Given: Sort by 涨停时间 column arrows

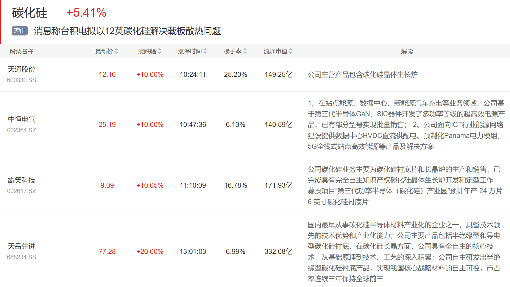Looking at the screenshot, I should [x=205, y=51].
